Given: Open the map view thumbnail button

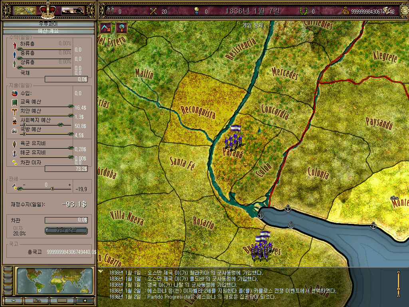Looking at the screenshot, I should [24, 11].
